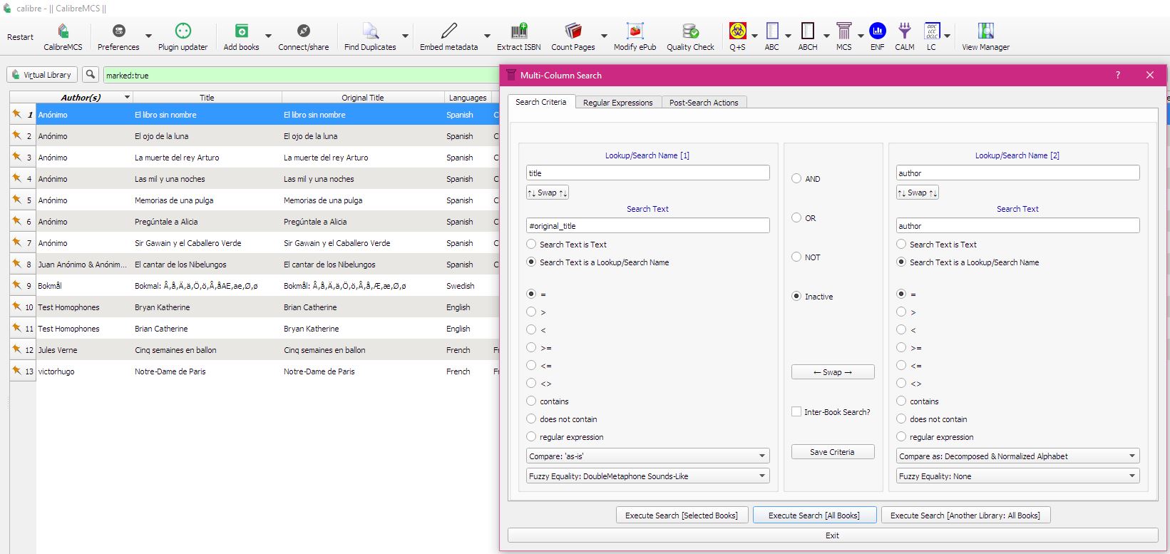Viewport: 1170px width, 554px height.
Task: Open the Add books toolbar icon
Action: [241, 32]
